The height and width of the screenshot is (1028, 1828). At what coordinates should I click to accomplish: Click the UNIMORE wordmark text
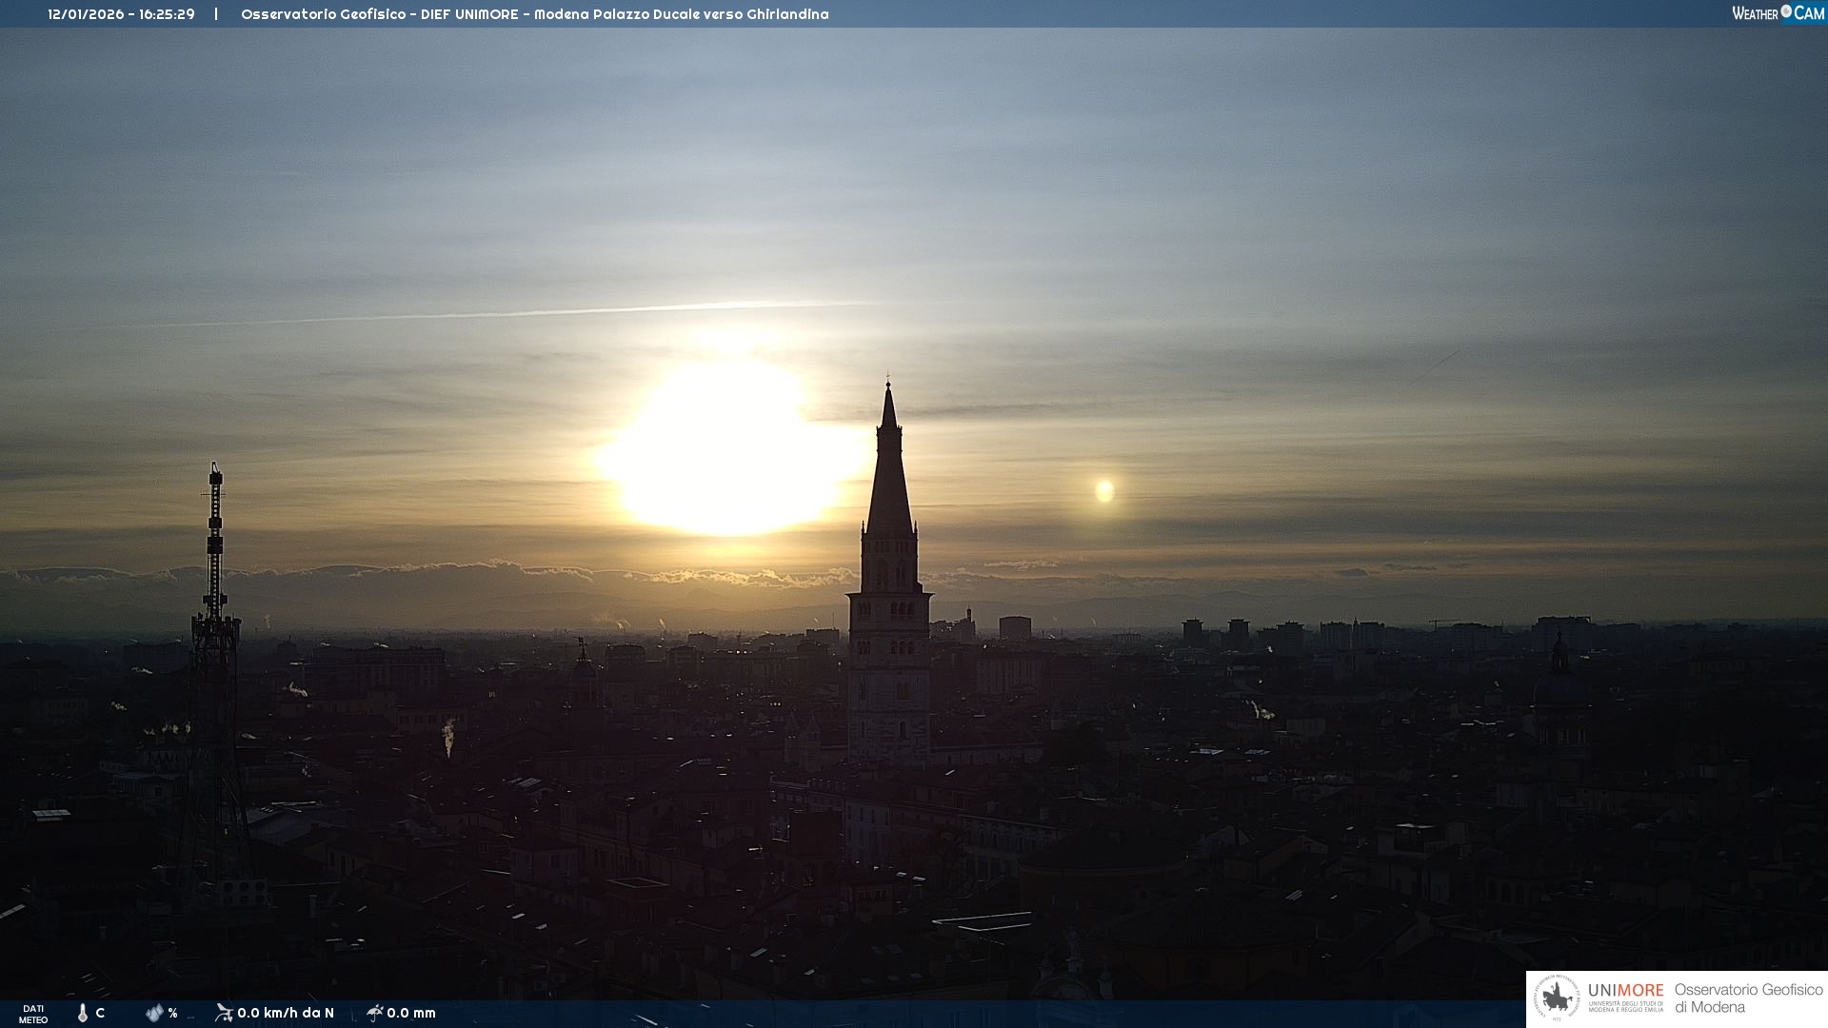click(1625, 990)
